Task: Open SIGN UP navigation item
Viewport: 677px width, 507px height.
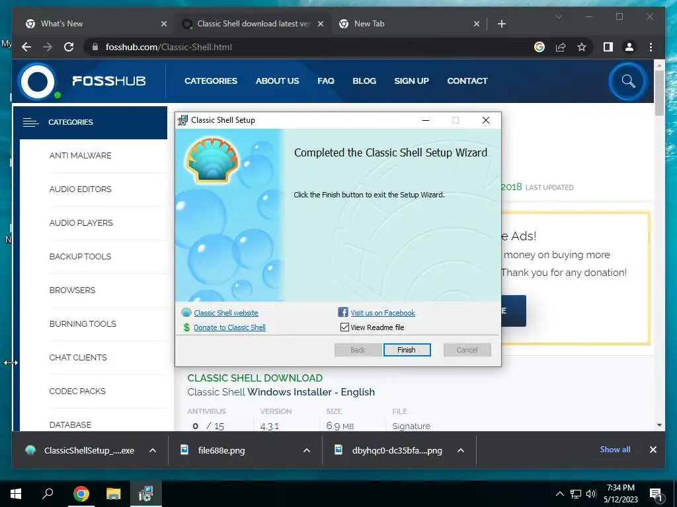Action: coord(411,81)
